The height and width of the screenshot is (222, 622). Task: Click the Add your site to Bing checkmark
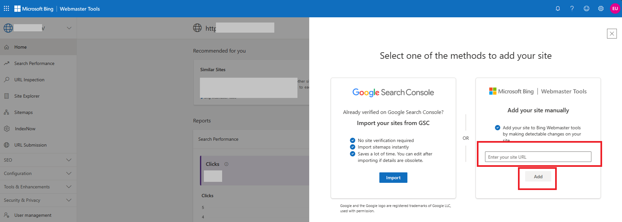pyautogui.click(x=497, y=128)
